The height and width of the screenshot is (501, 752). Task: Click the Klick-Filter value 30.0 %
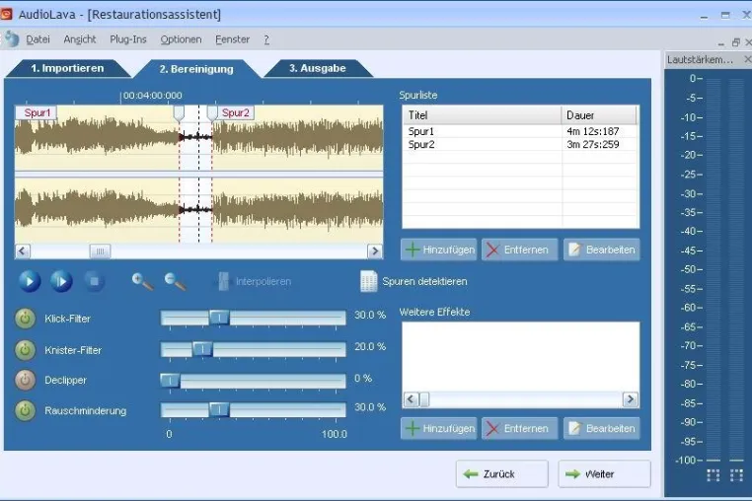coord(370,315)
